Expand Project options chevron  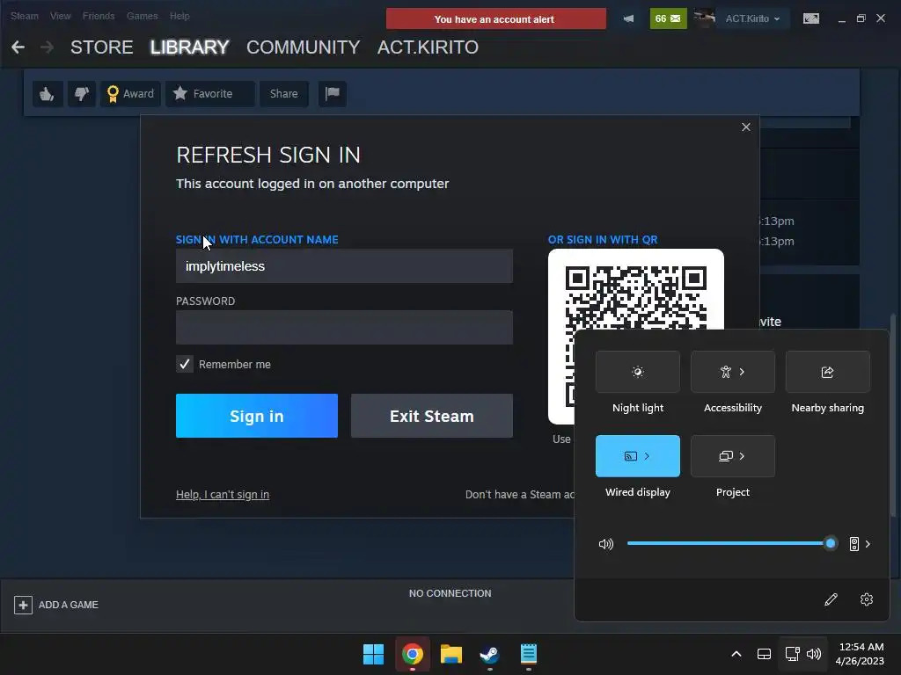742,456
